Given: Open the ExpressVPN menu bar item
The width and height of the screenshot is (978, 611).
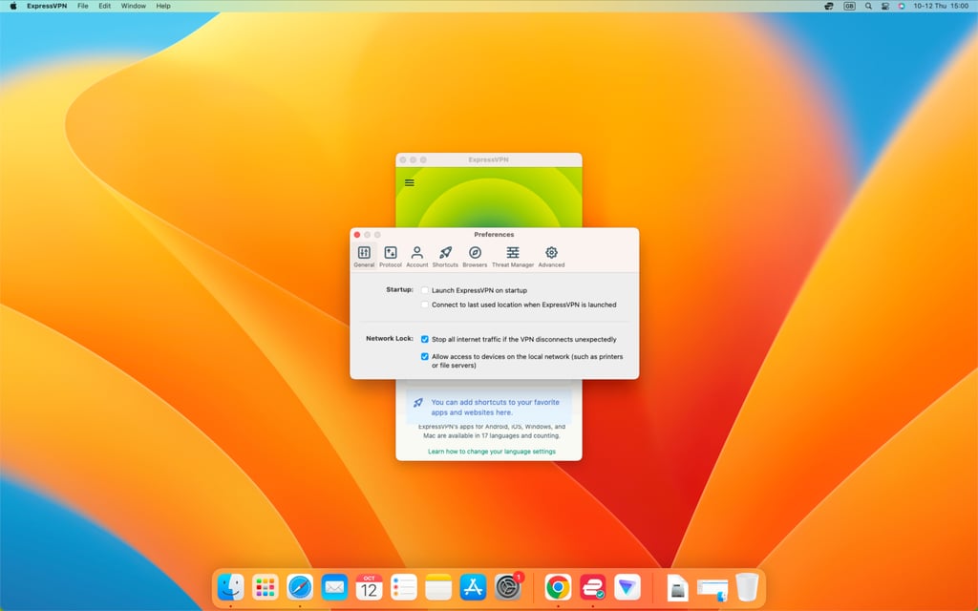Looking at the screenshot, I should click(47, 6).
